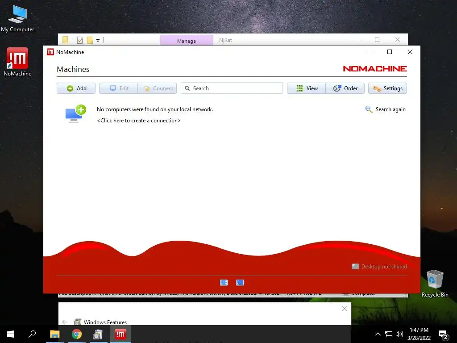The width and height of the screenshot is (457, 343).
Task: Click the Windows Features taskbar icon
Action: (98, 334)
